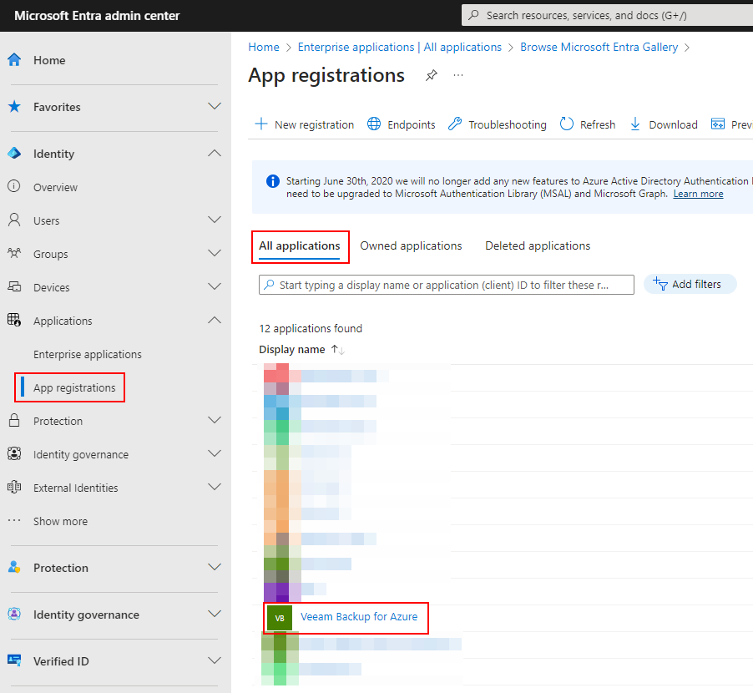Screen dimensions: 753x693
Task: Click the Applications grid icon
Action: click(x=14, y=320)
